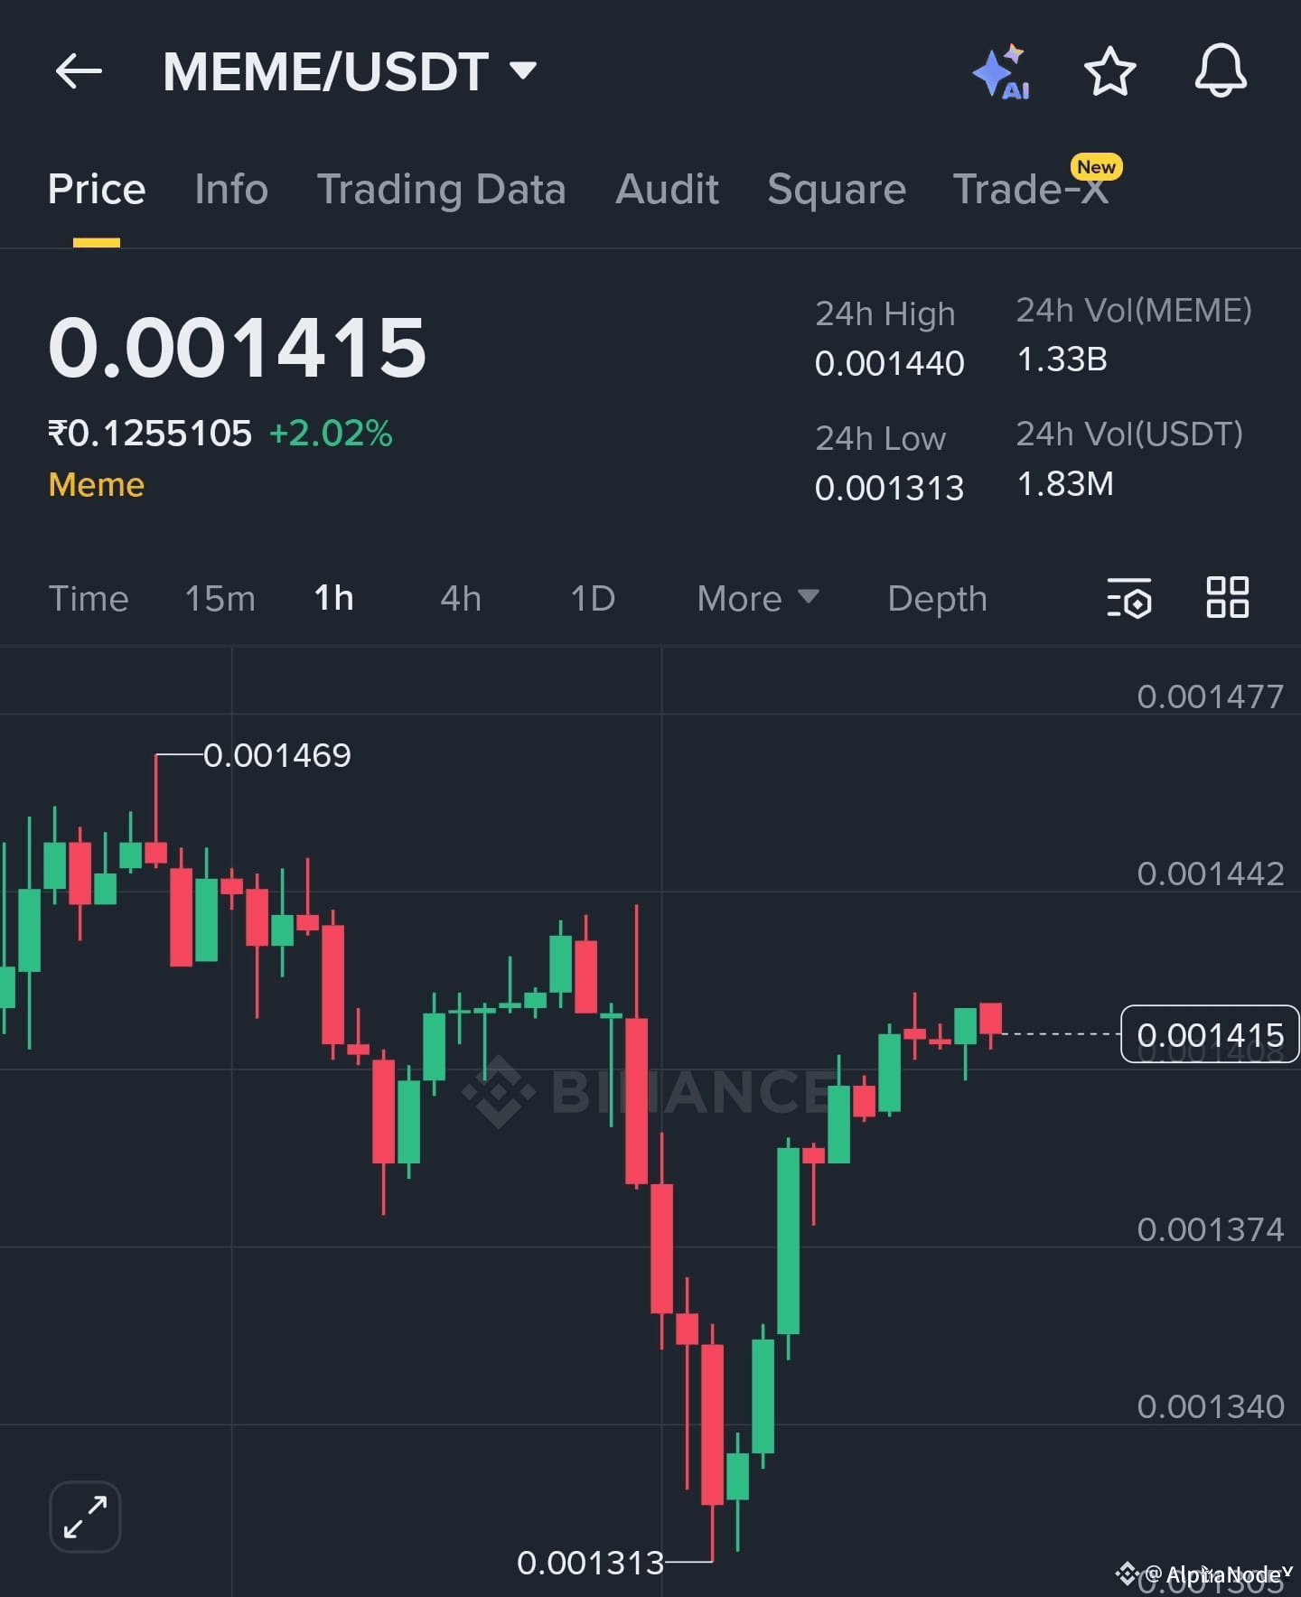Add MEME/USDT to favorites with star

point(1109,71)
